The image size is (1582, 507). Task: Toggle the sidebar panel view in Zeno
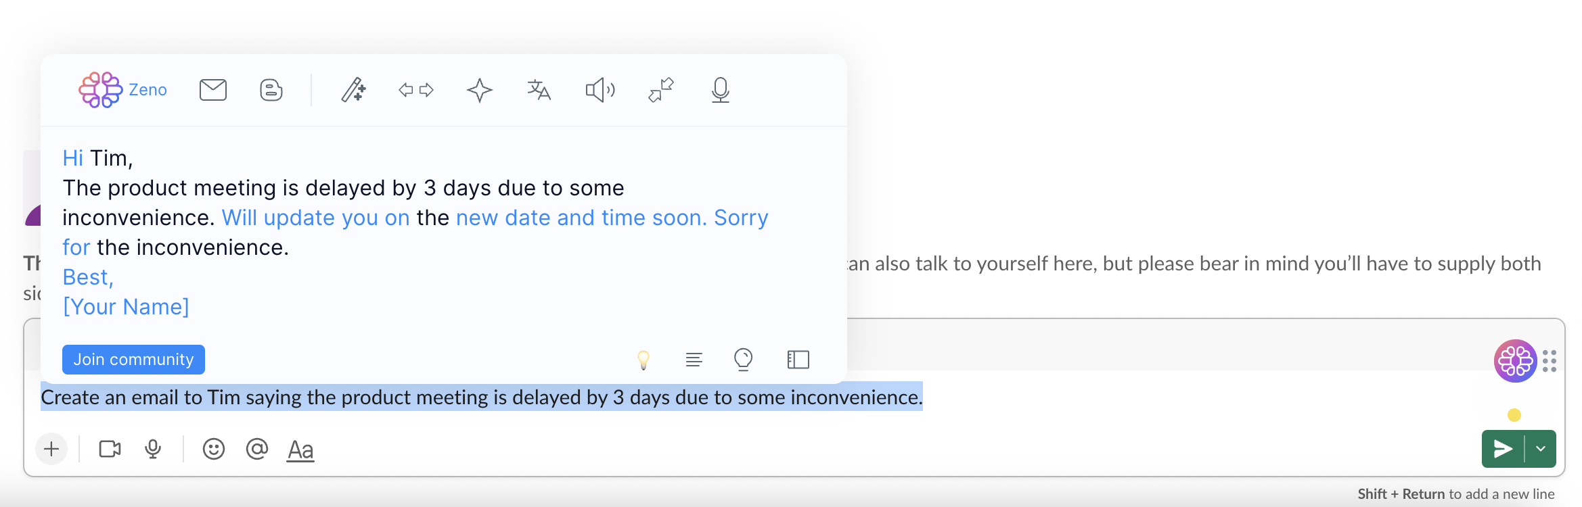(x=797, y=360)
